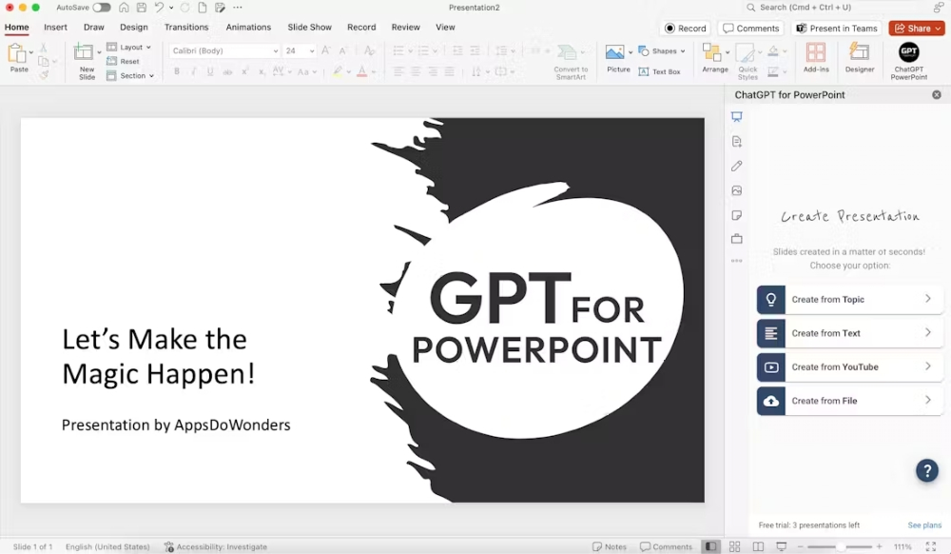
Task: Toggle Comments pane in status bar
Action: tap(666, 546)
